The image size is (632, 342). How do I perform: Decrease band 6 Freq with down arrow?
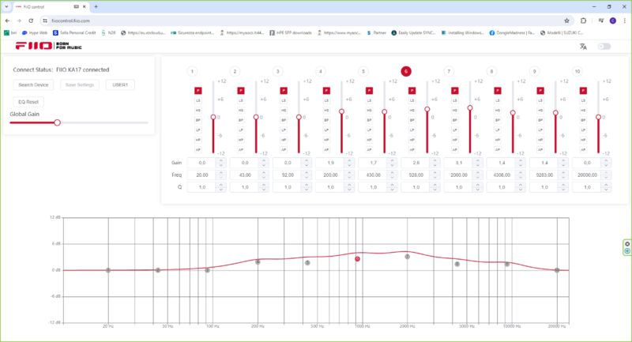(433, 177)
